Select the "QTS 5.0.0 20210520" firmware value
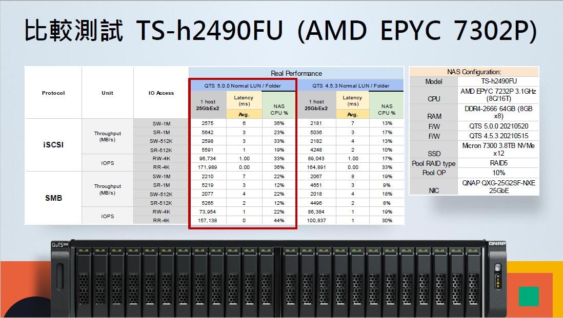This screenshot has height=318, width=563. pyautogui.click(x=498, y=126)
